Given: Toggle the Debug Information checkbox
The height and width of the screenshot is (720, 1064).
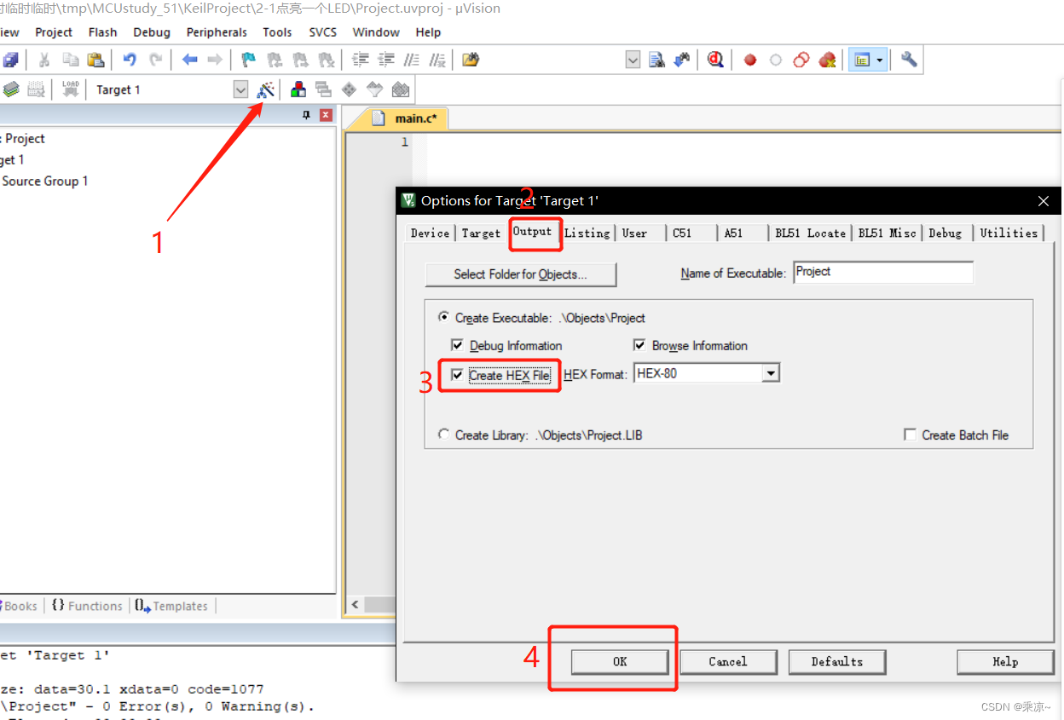Looking at the screenshot, I should tap(458, 346).
